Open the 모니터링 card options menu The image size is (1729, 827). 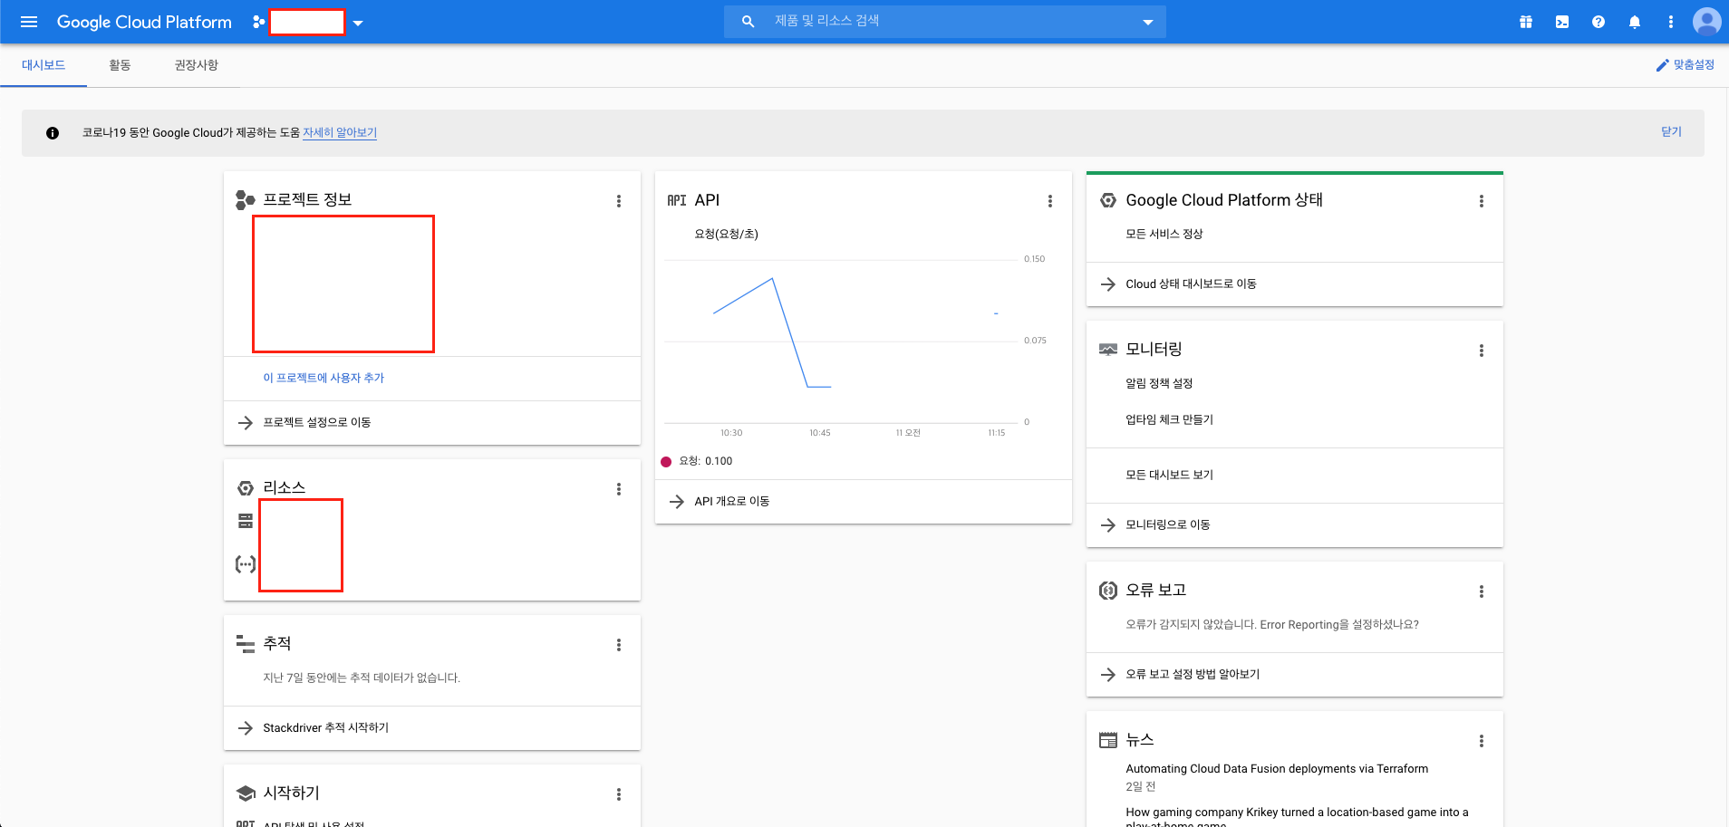(1482, 351)
